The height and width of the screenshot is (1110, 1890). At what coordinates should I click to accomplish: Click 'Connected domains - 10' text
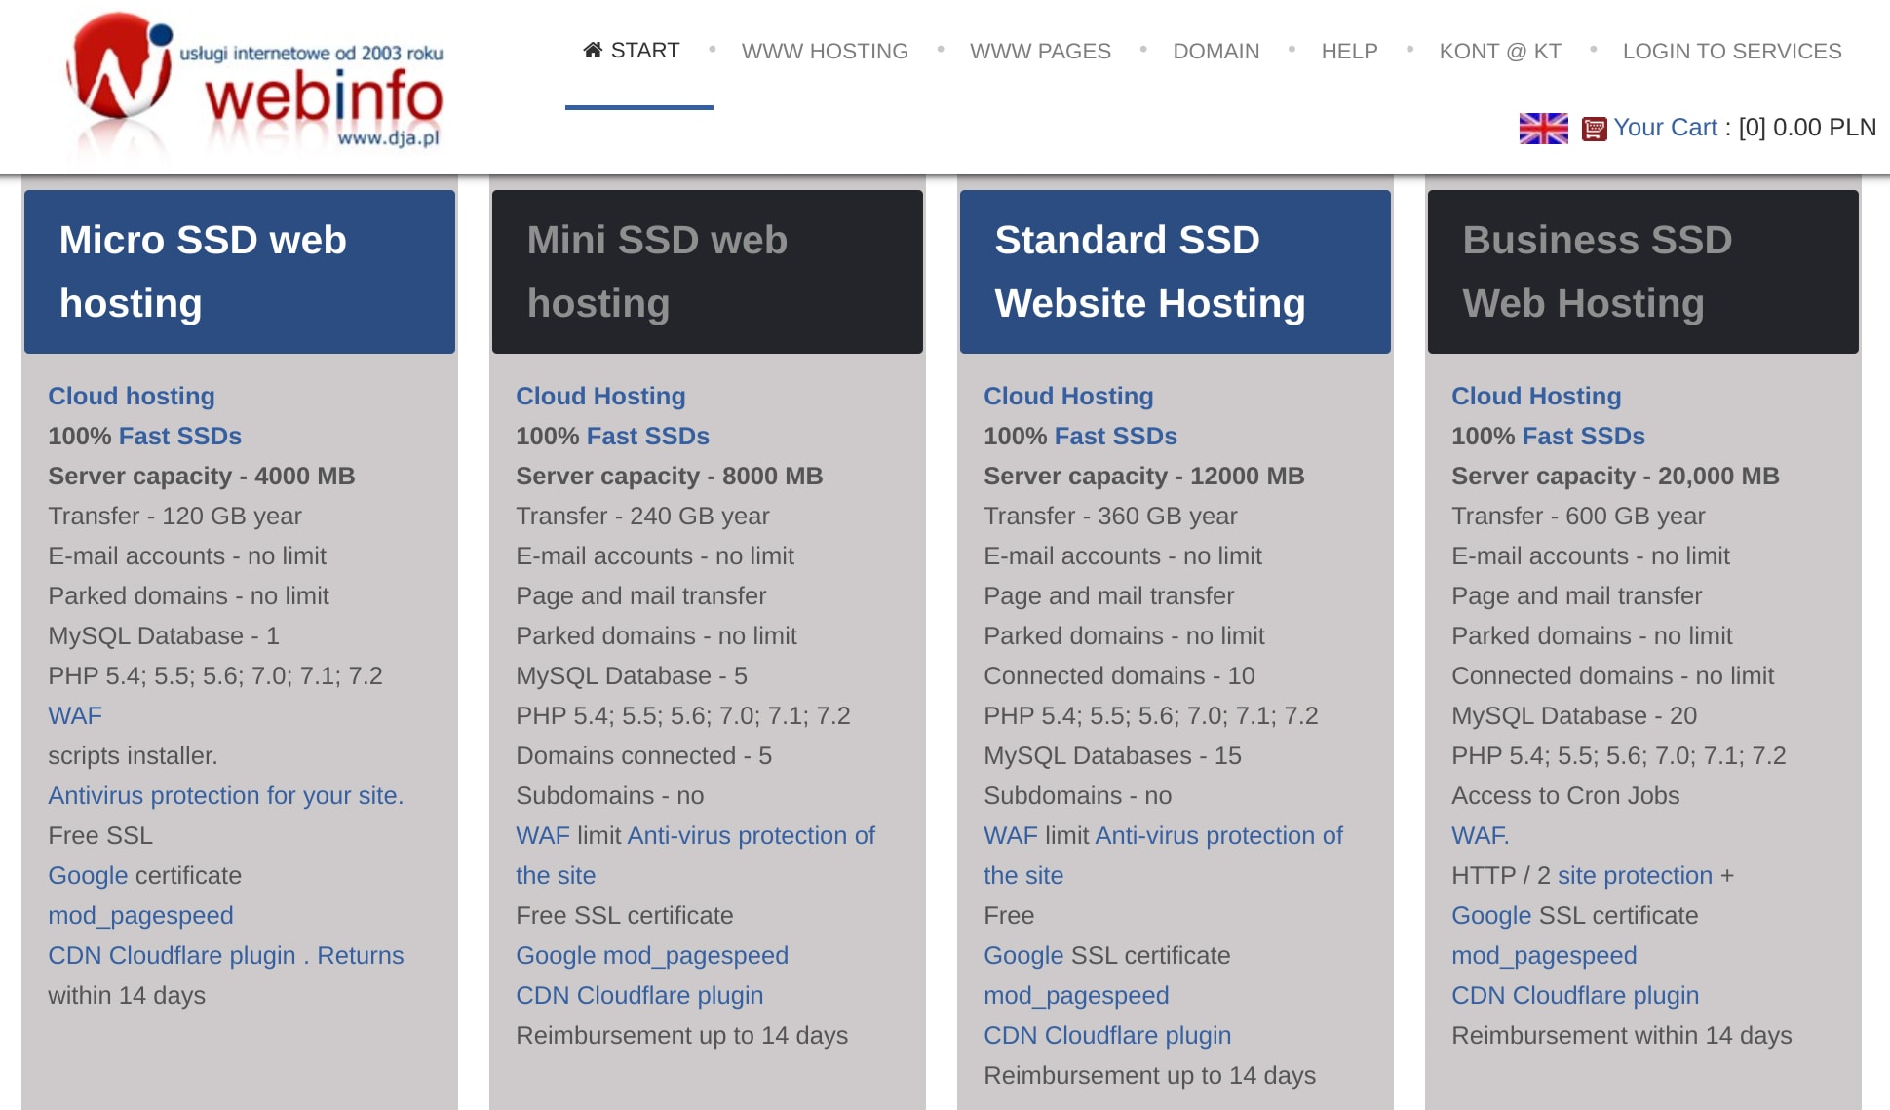click(x=1120, y=675)
